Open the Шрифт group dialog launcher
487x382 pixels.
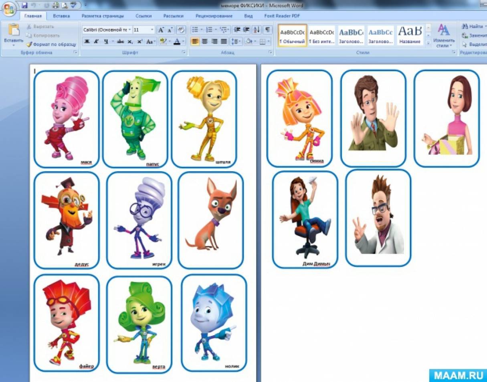[184, 53]
